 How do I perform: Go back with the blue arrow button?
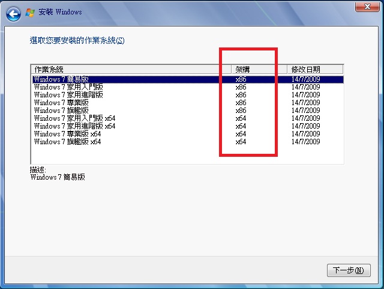point(13,14)
